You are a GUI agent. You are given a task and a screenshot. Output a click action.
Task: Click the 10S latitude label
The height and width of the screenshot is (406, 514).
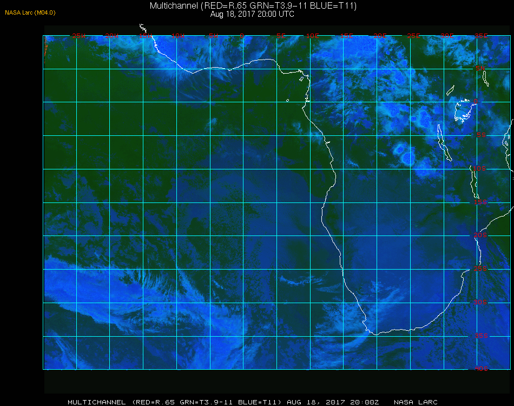pyautogui.click(x=479, y=168)
